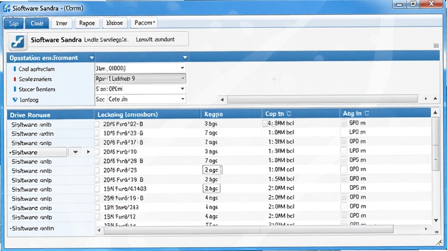The width and height of the screenshot is (447, 251).
Task: Tick the checkbox for 20f5 Furd 92-B
Action: pyautogui.click(x=97, y=124)
